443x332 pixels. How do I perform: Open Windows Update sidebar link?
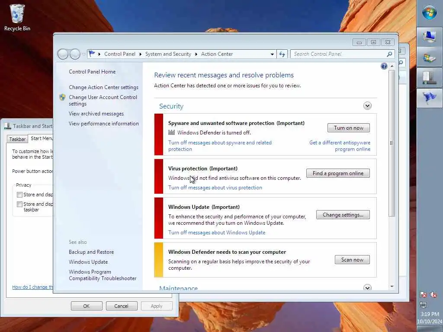click(x=88, y=262)
